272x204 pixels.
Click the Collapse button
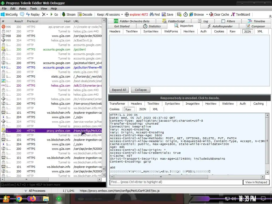141,90
